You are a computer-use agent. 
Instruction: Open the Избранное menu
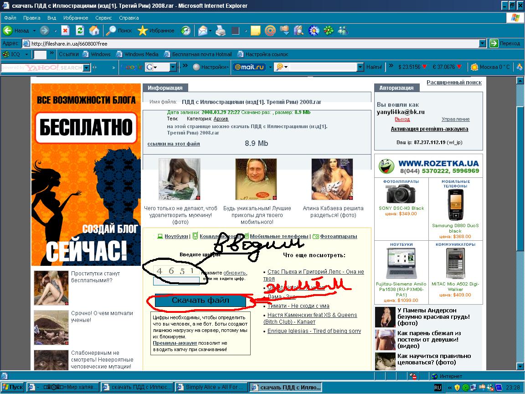(x=76, y=18)
